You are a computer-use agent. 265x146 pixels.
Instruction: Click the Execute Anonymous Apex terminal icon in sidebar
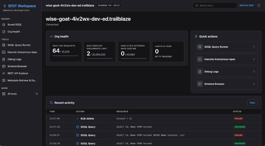[x=4, y=52]
